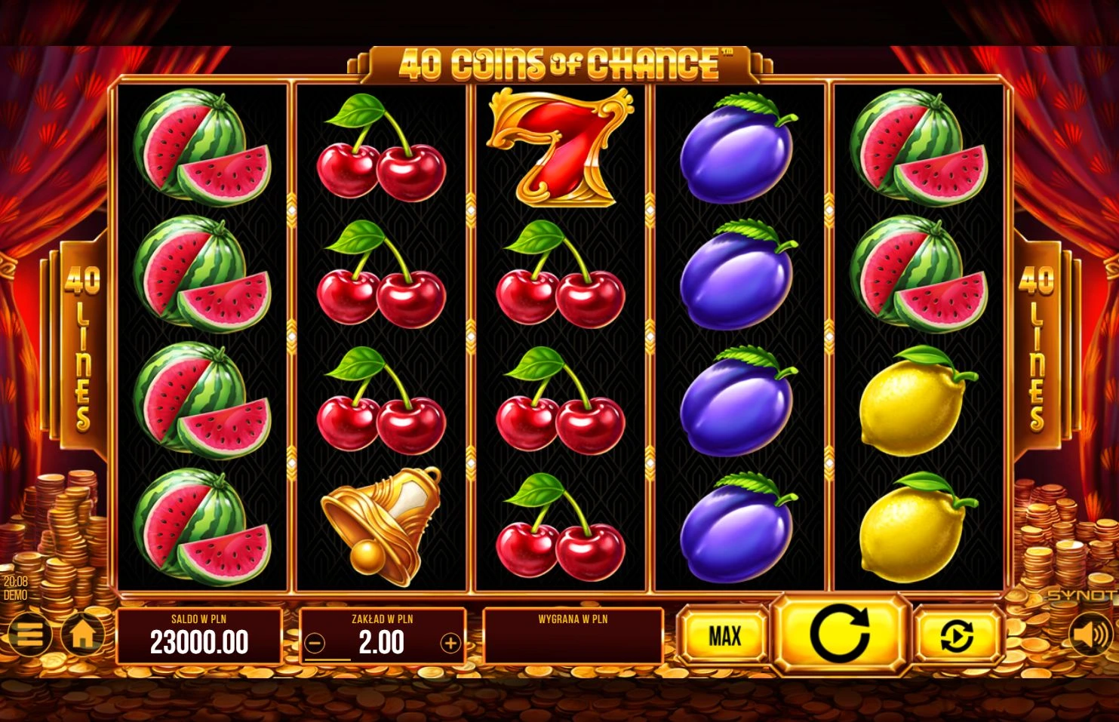
Task: Mute the game sound speaker icon
Action: [1091, 634]
